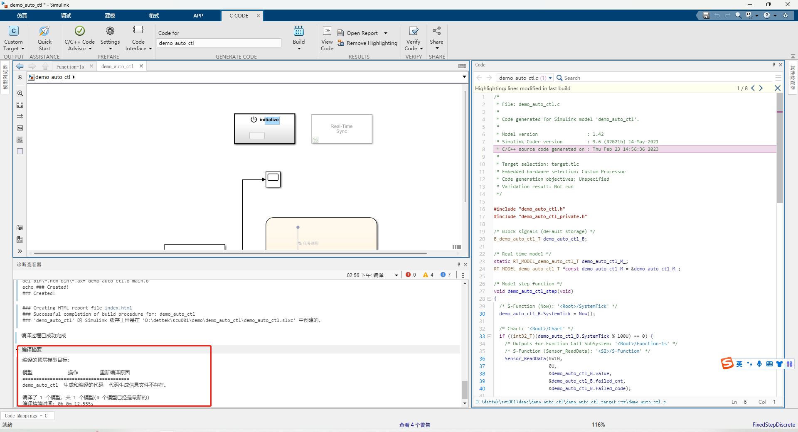Click the screenshot camera icon in palette
Image resolution: width=798 pixels, height=432 pixels.
click(x=20, y=228)
